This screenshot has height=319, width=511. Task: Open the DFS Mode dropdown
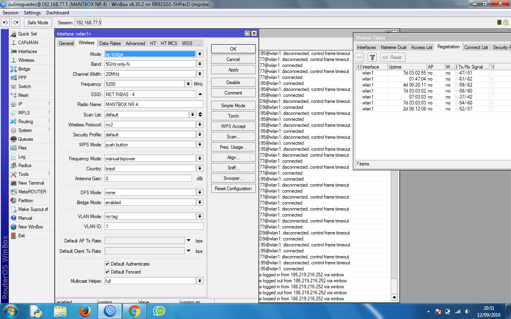(x=200, y=192)
